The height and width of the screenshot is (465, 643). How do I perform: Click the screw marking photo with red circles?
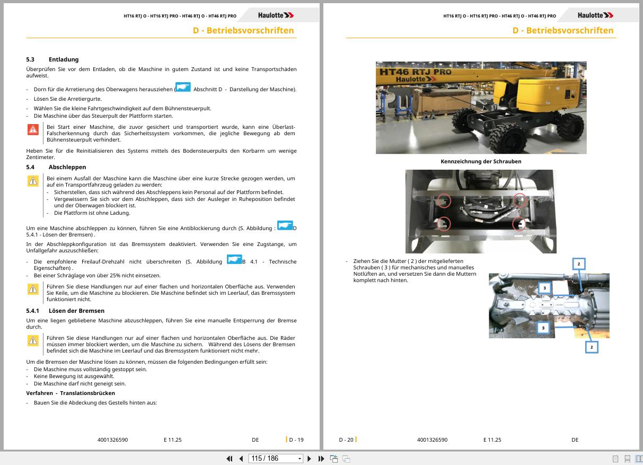click(481, 212)
